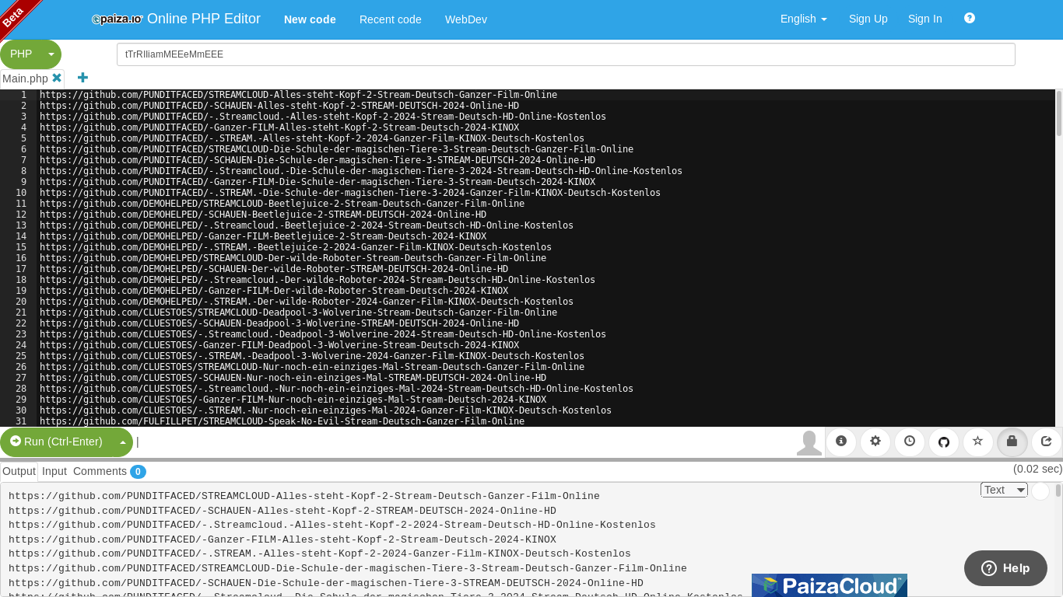Run the code with Run (Ctrl-Enter)
The width and height of the screenshot is (1063, 597).
56,442
